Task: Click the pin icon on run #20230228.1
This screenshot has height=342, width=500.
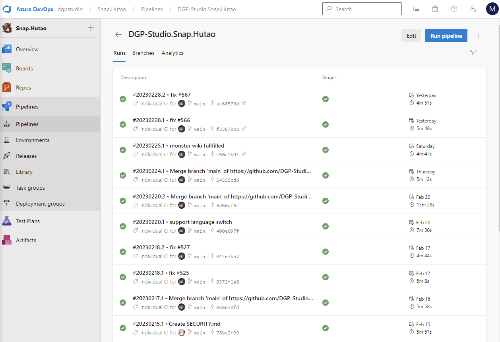Action: 244,129
